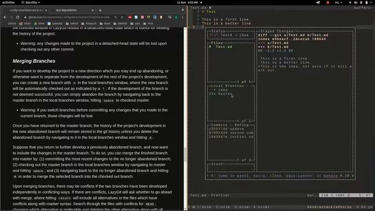
Task: Click the microphone icon in system tray
Action: click(361, 2)
